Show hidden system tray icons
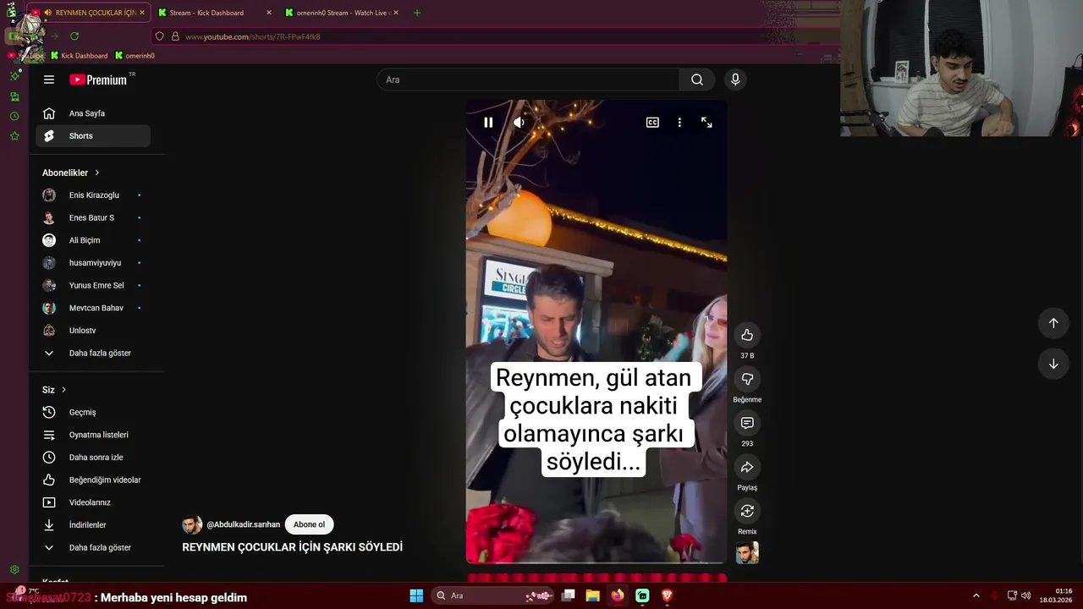The image size is (1083, 609). click(x=976, y=595)
